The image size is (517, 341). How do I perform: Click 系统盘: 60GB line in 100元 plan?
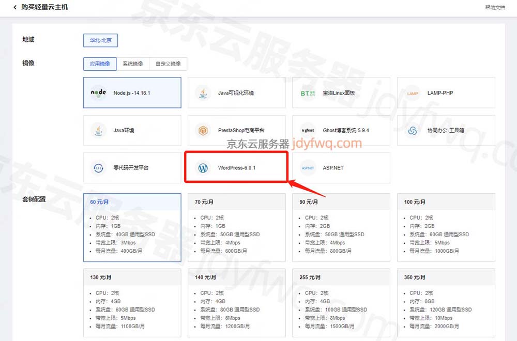click(x=439, y=234)
